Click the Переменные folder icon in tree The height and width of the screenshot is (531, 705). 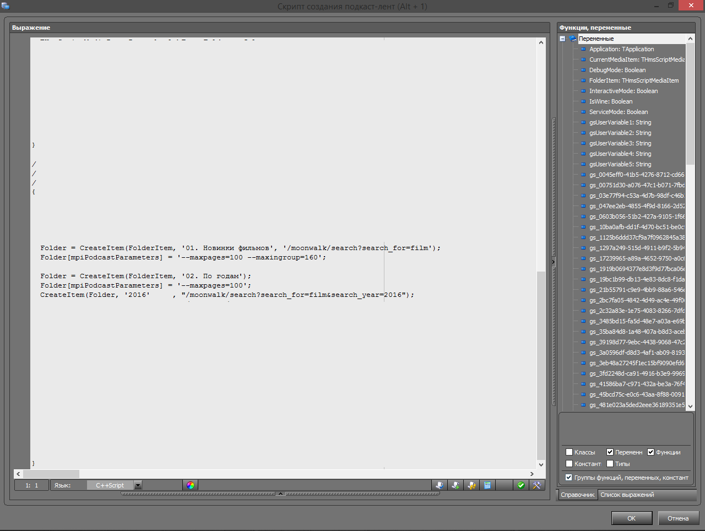pyautogui.click(x=573, y=39)
